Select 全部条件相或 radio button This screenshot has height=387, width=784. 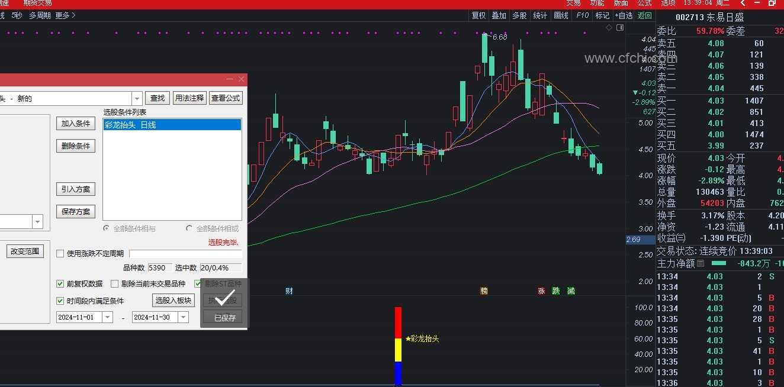189,228
